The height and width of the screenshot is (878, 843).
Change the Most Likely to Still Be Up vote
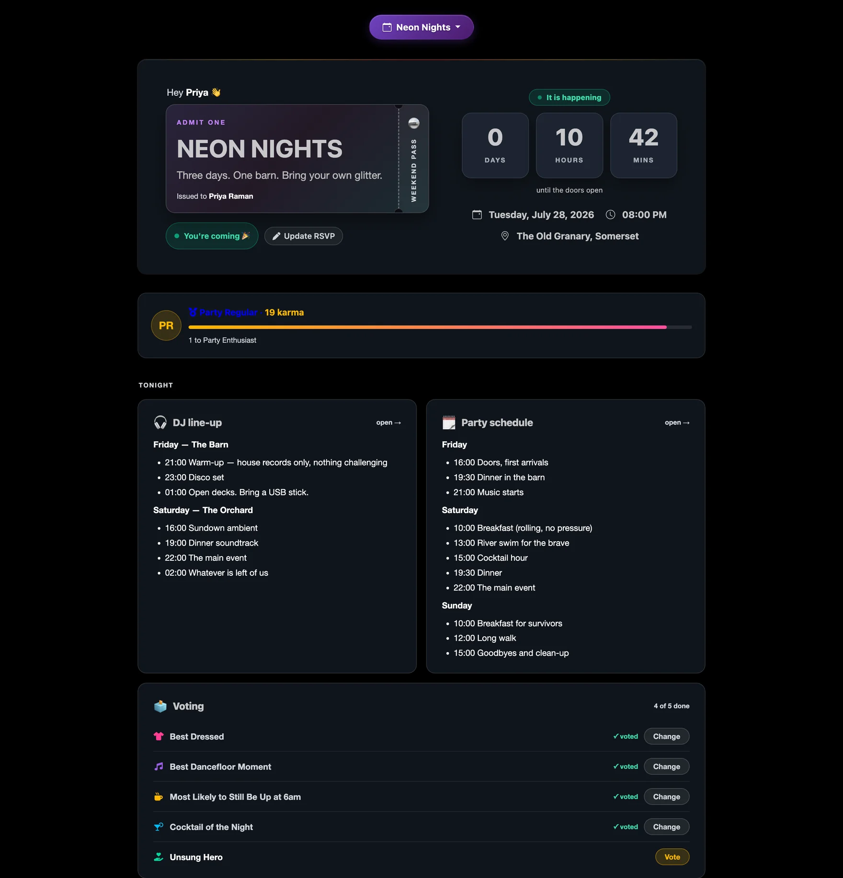pos(666,797)
